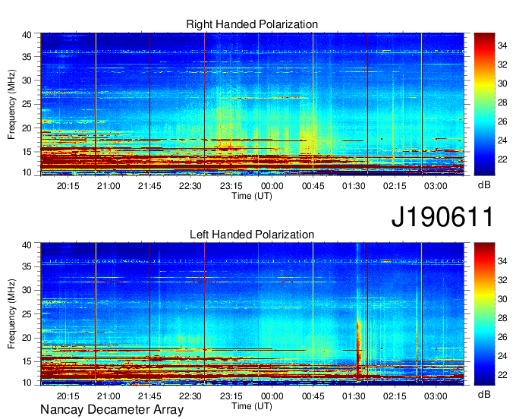Click 'Time (UT)' label under Left Handed plot

click(x=252, y=406)
